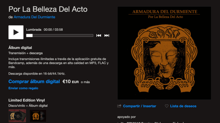
Task: Open the second vinyl photo thumbnail
Action: pos(38,116)
